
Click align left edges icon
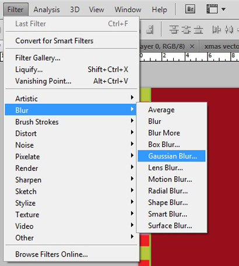point(216,30)
